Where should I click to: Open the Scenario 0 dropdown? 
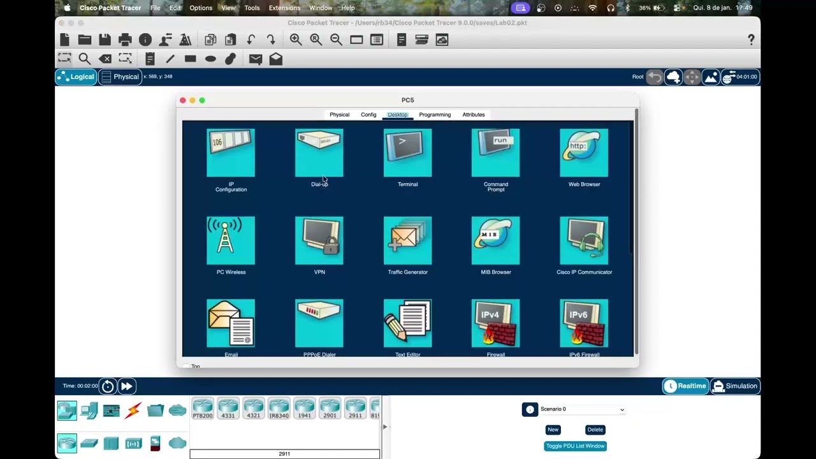coord(582,409)
